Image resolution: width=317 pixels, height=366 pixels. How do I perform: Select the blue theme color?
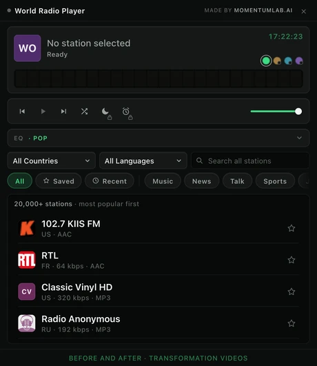pyautogui.click(x=288, y=61)
